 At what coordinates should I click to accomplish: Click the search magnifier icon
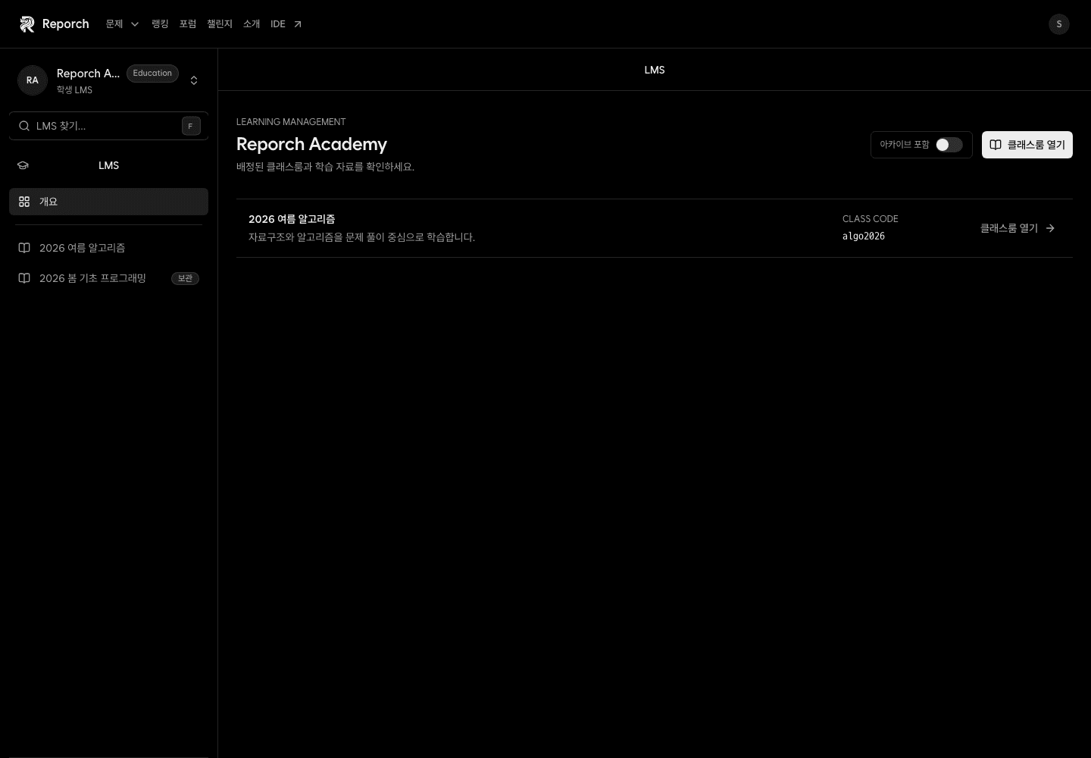pos(24,126)
